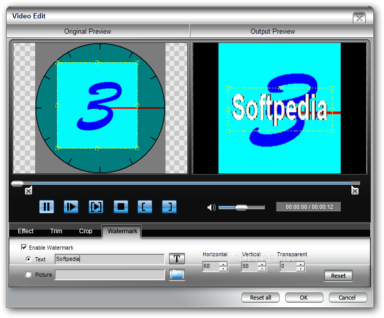
Task: Uncheck Enable Watermark checkbox
Action: [x=24, y=247]
